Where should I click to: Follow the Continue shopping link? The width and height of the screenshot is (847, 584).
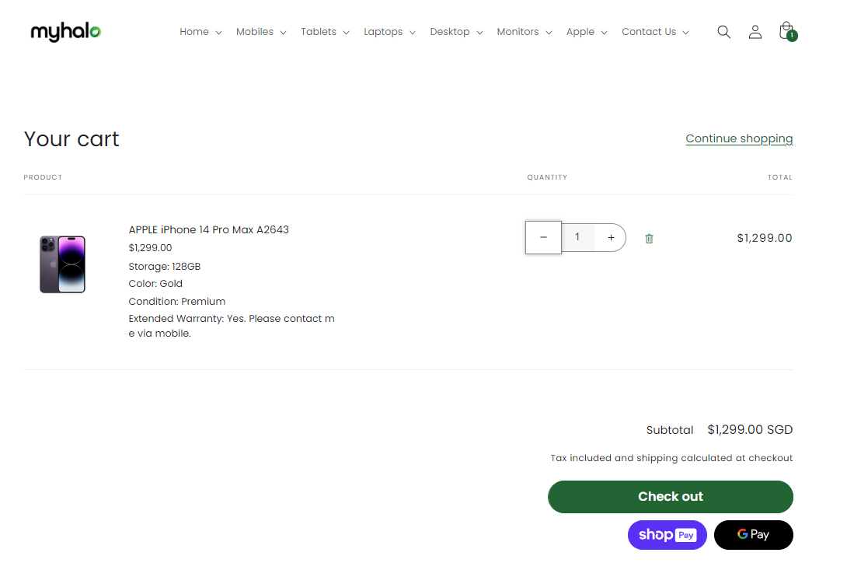(x=739, y=138)
